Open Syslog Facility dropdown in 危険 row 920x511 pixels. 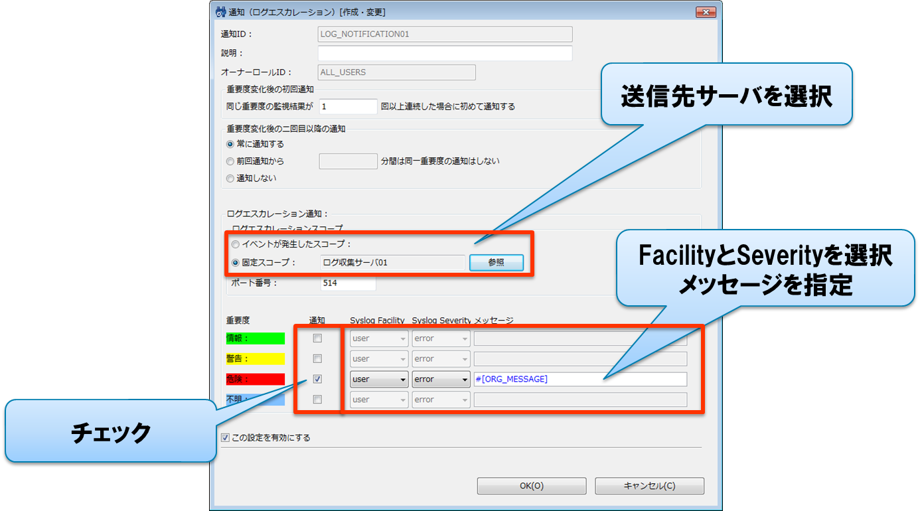(379, 380)
